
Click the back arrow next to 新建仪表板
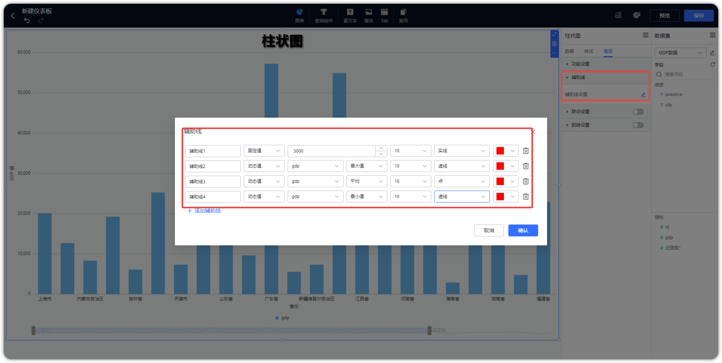tap(13, 16)
